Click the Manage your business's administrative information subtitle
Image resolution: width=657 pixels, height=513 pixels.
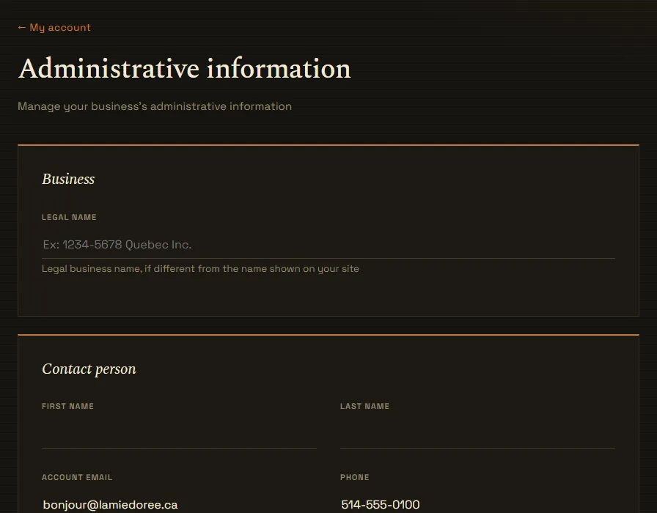[x=155, y=106]
